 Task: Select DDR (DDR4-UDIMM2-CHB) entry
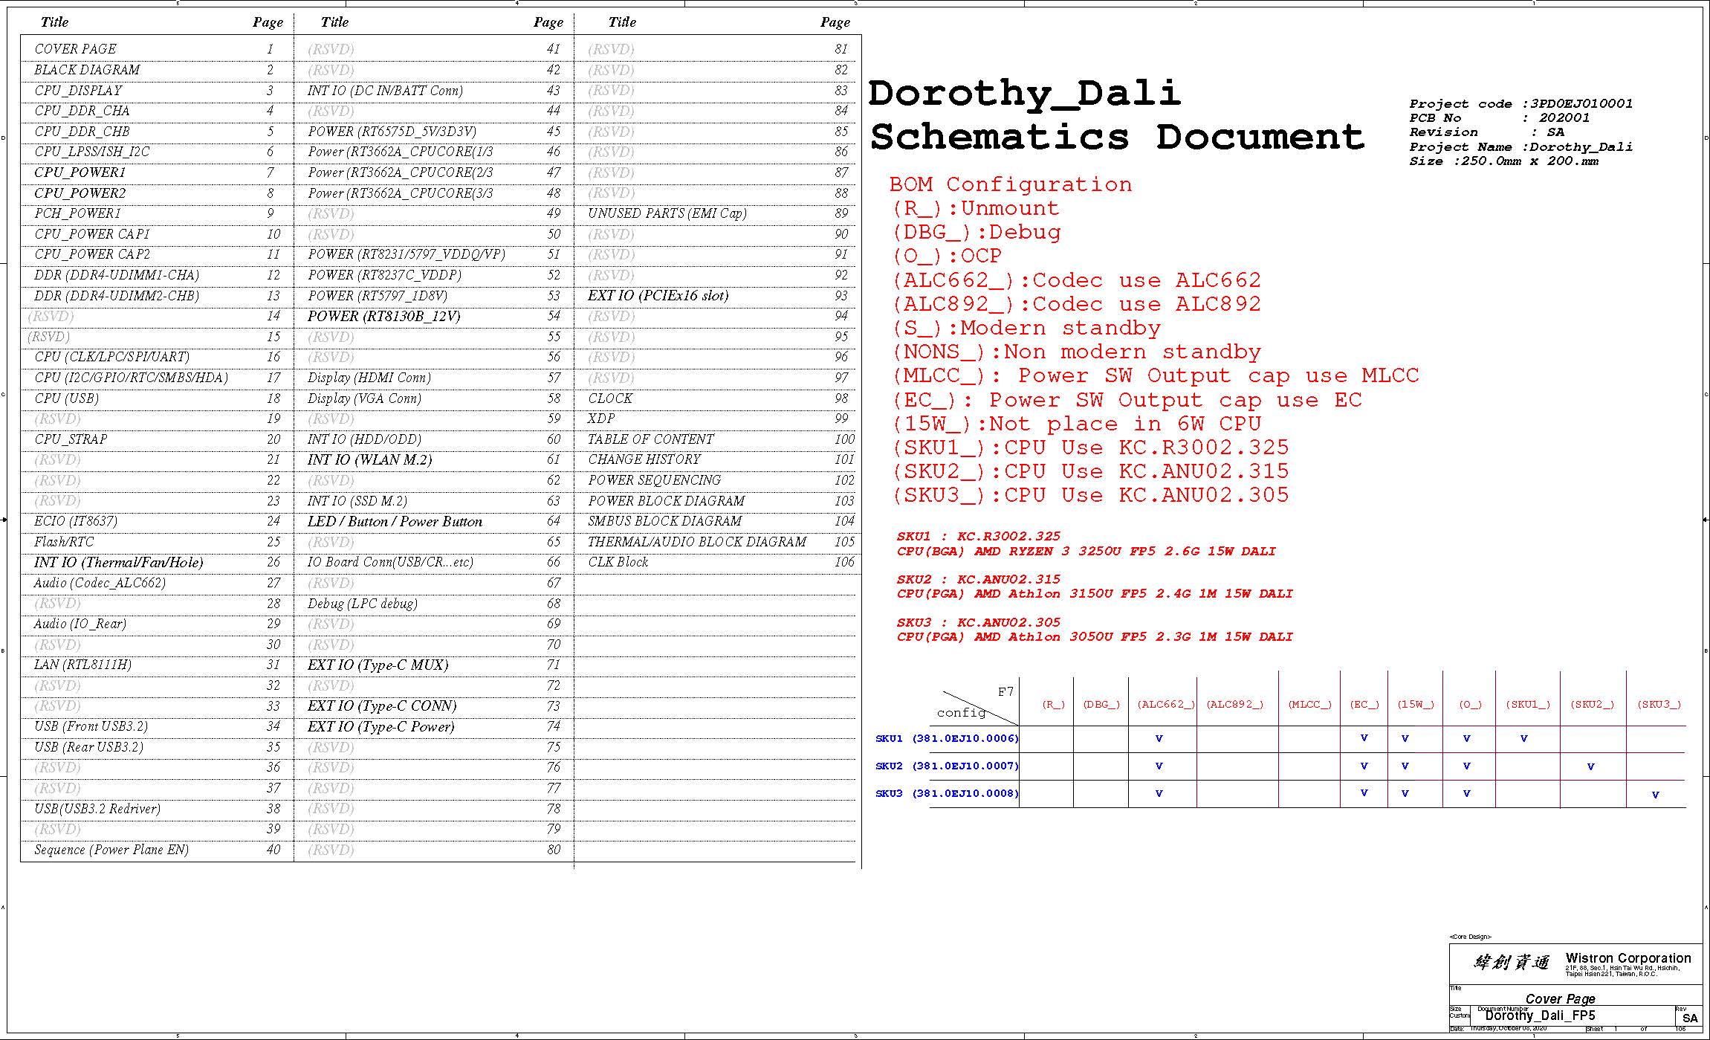pos(117,296)
